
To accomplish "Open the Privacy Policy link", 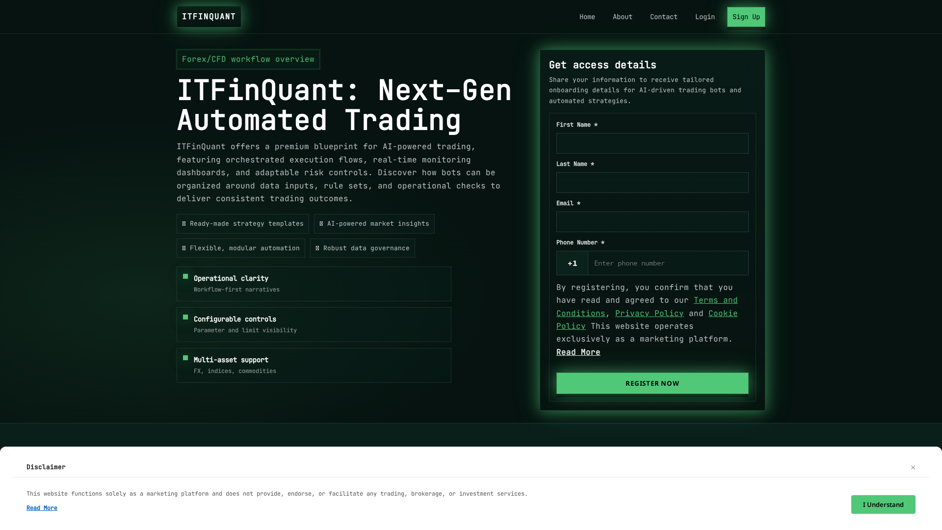I will 649,313.
